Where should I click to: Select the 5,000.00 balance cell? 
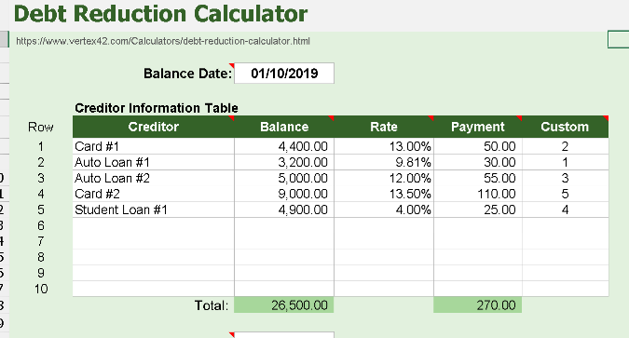pyautogui.click(x=284, y=178)
